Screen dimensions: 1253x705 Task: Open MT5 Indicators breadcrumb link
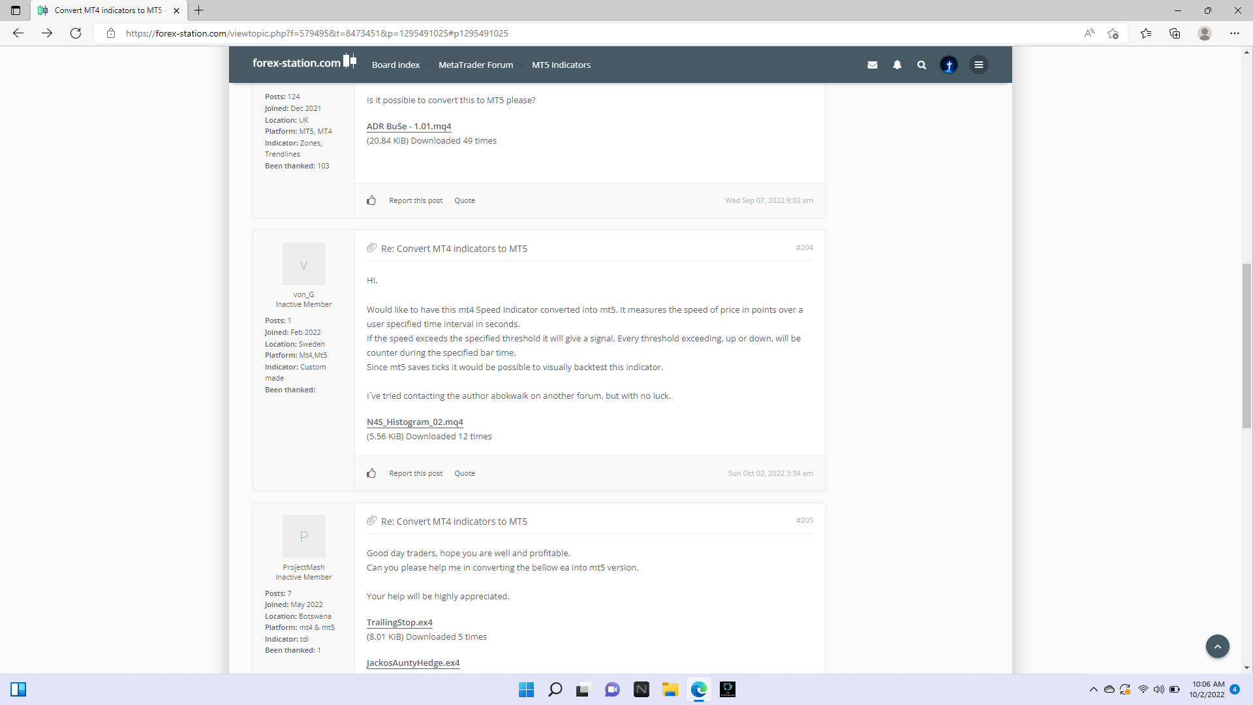point(561,65)
